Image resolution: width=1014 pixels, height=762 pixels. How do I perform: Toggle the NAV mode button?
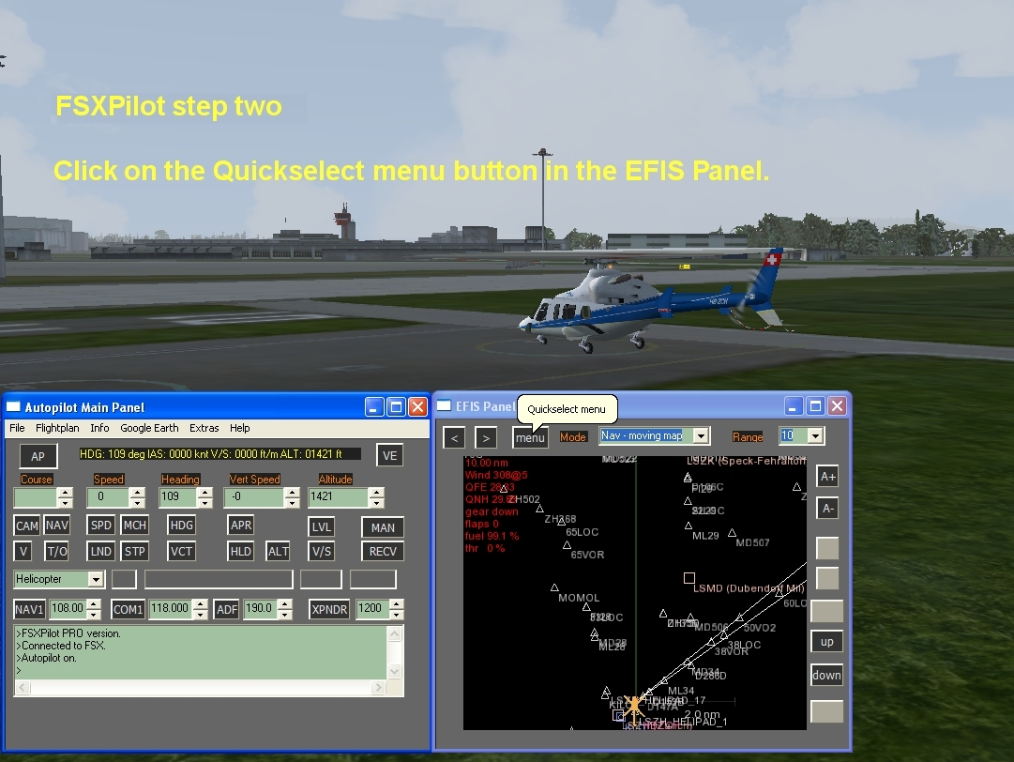[x=57, y=526]
